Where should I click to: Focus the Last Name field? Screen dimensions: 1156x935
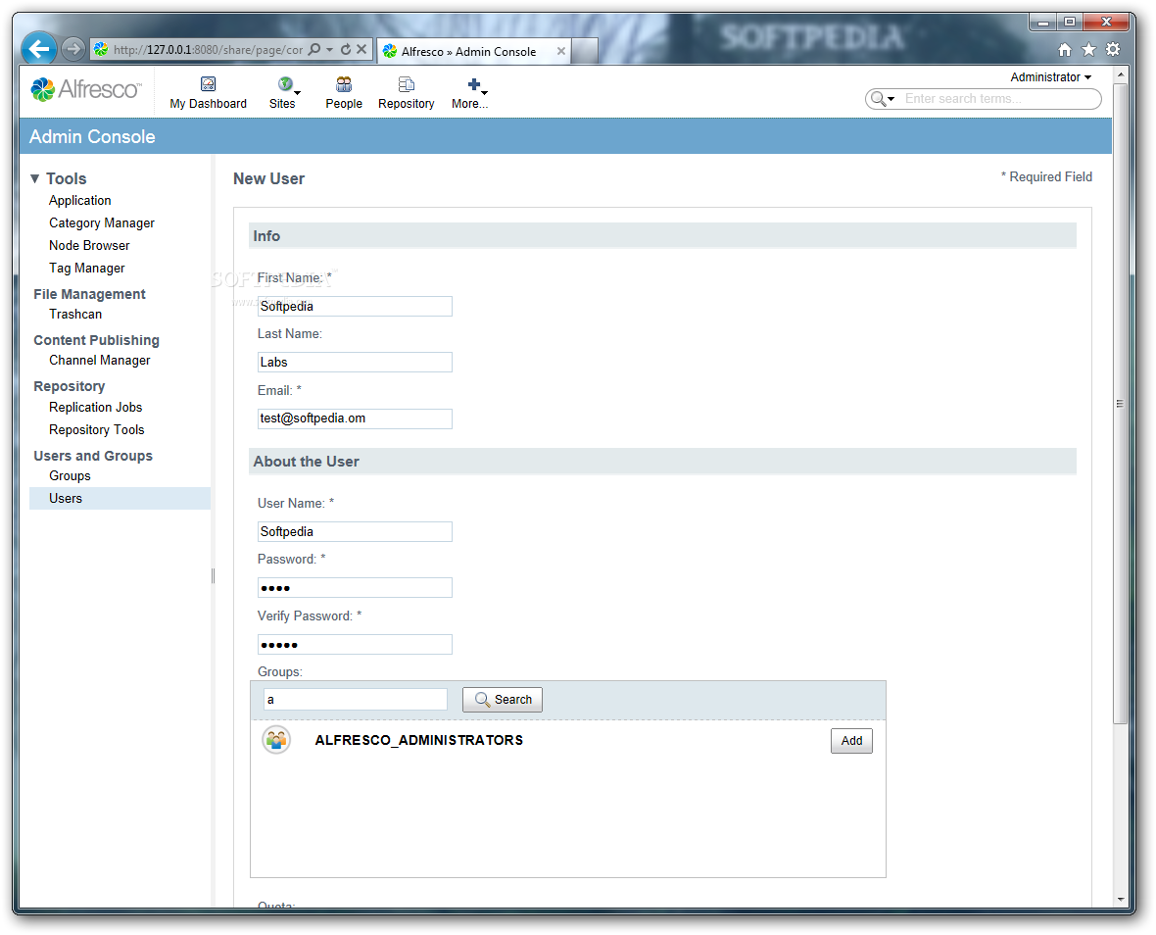pyautogui.click(x=355, y=362)
